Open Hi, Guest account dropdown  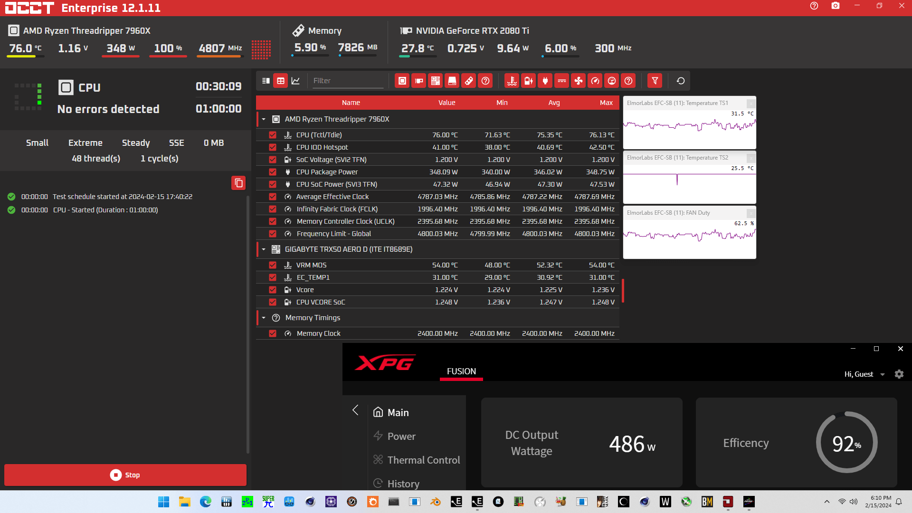coord(864,374)
